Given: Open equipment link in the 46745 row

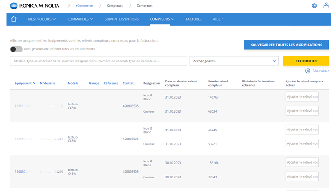Looking at the screenshot, I should pos(23,139).
